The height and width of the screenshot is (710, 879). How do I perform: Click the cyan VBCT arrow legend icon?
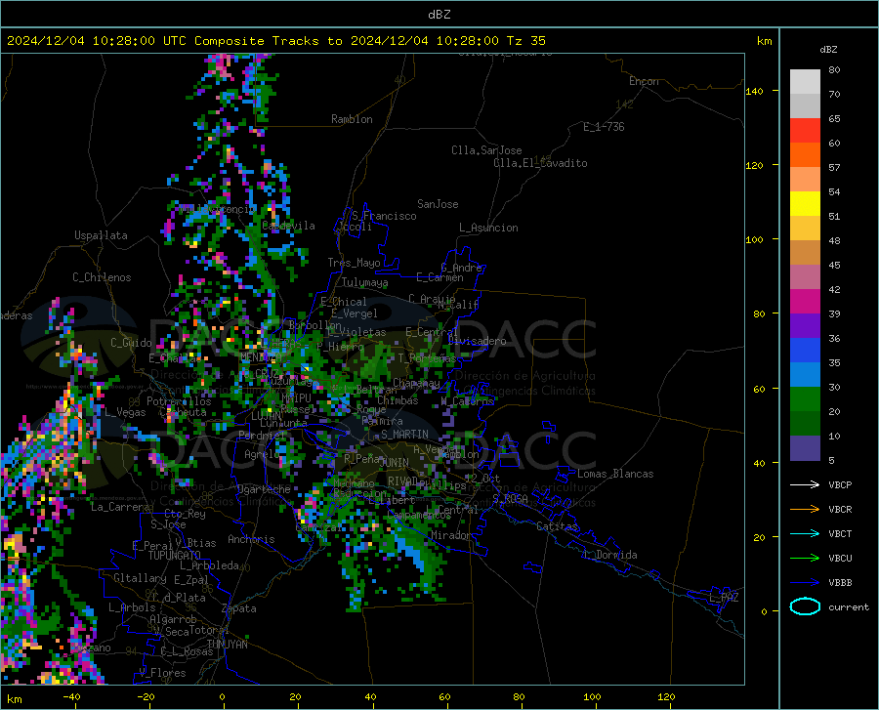[x=805, y=533]
